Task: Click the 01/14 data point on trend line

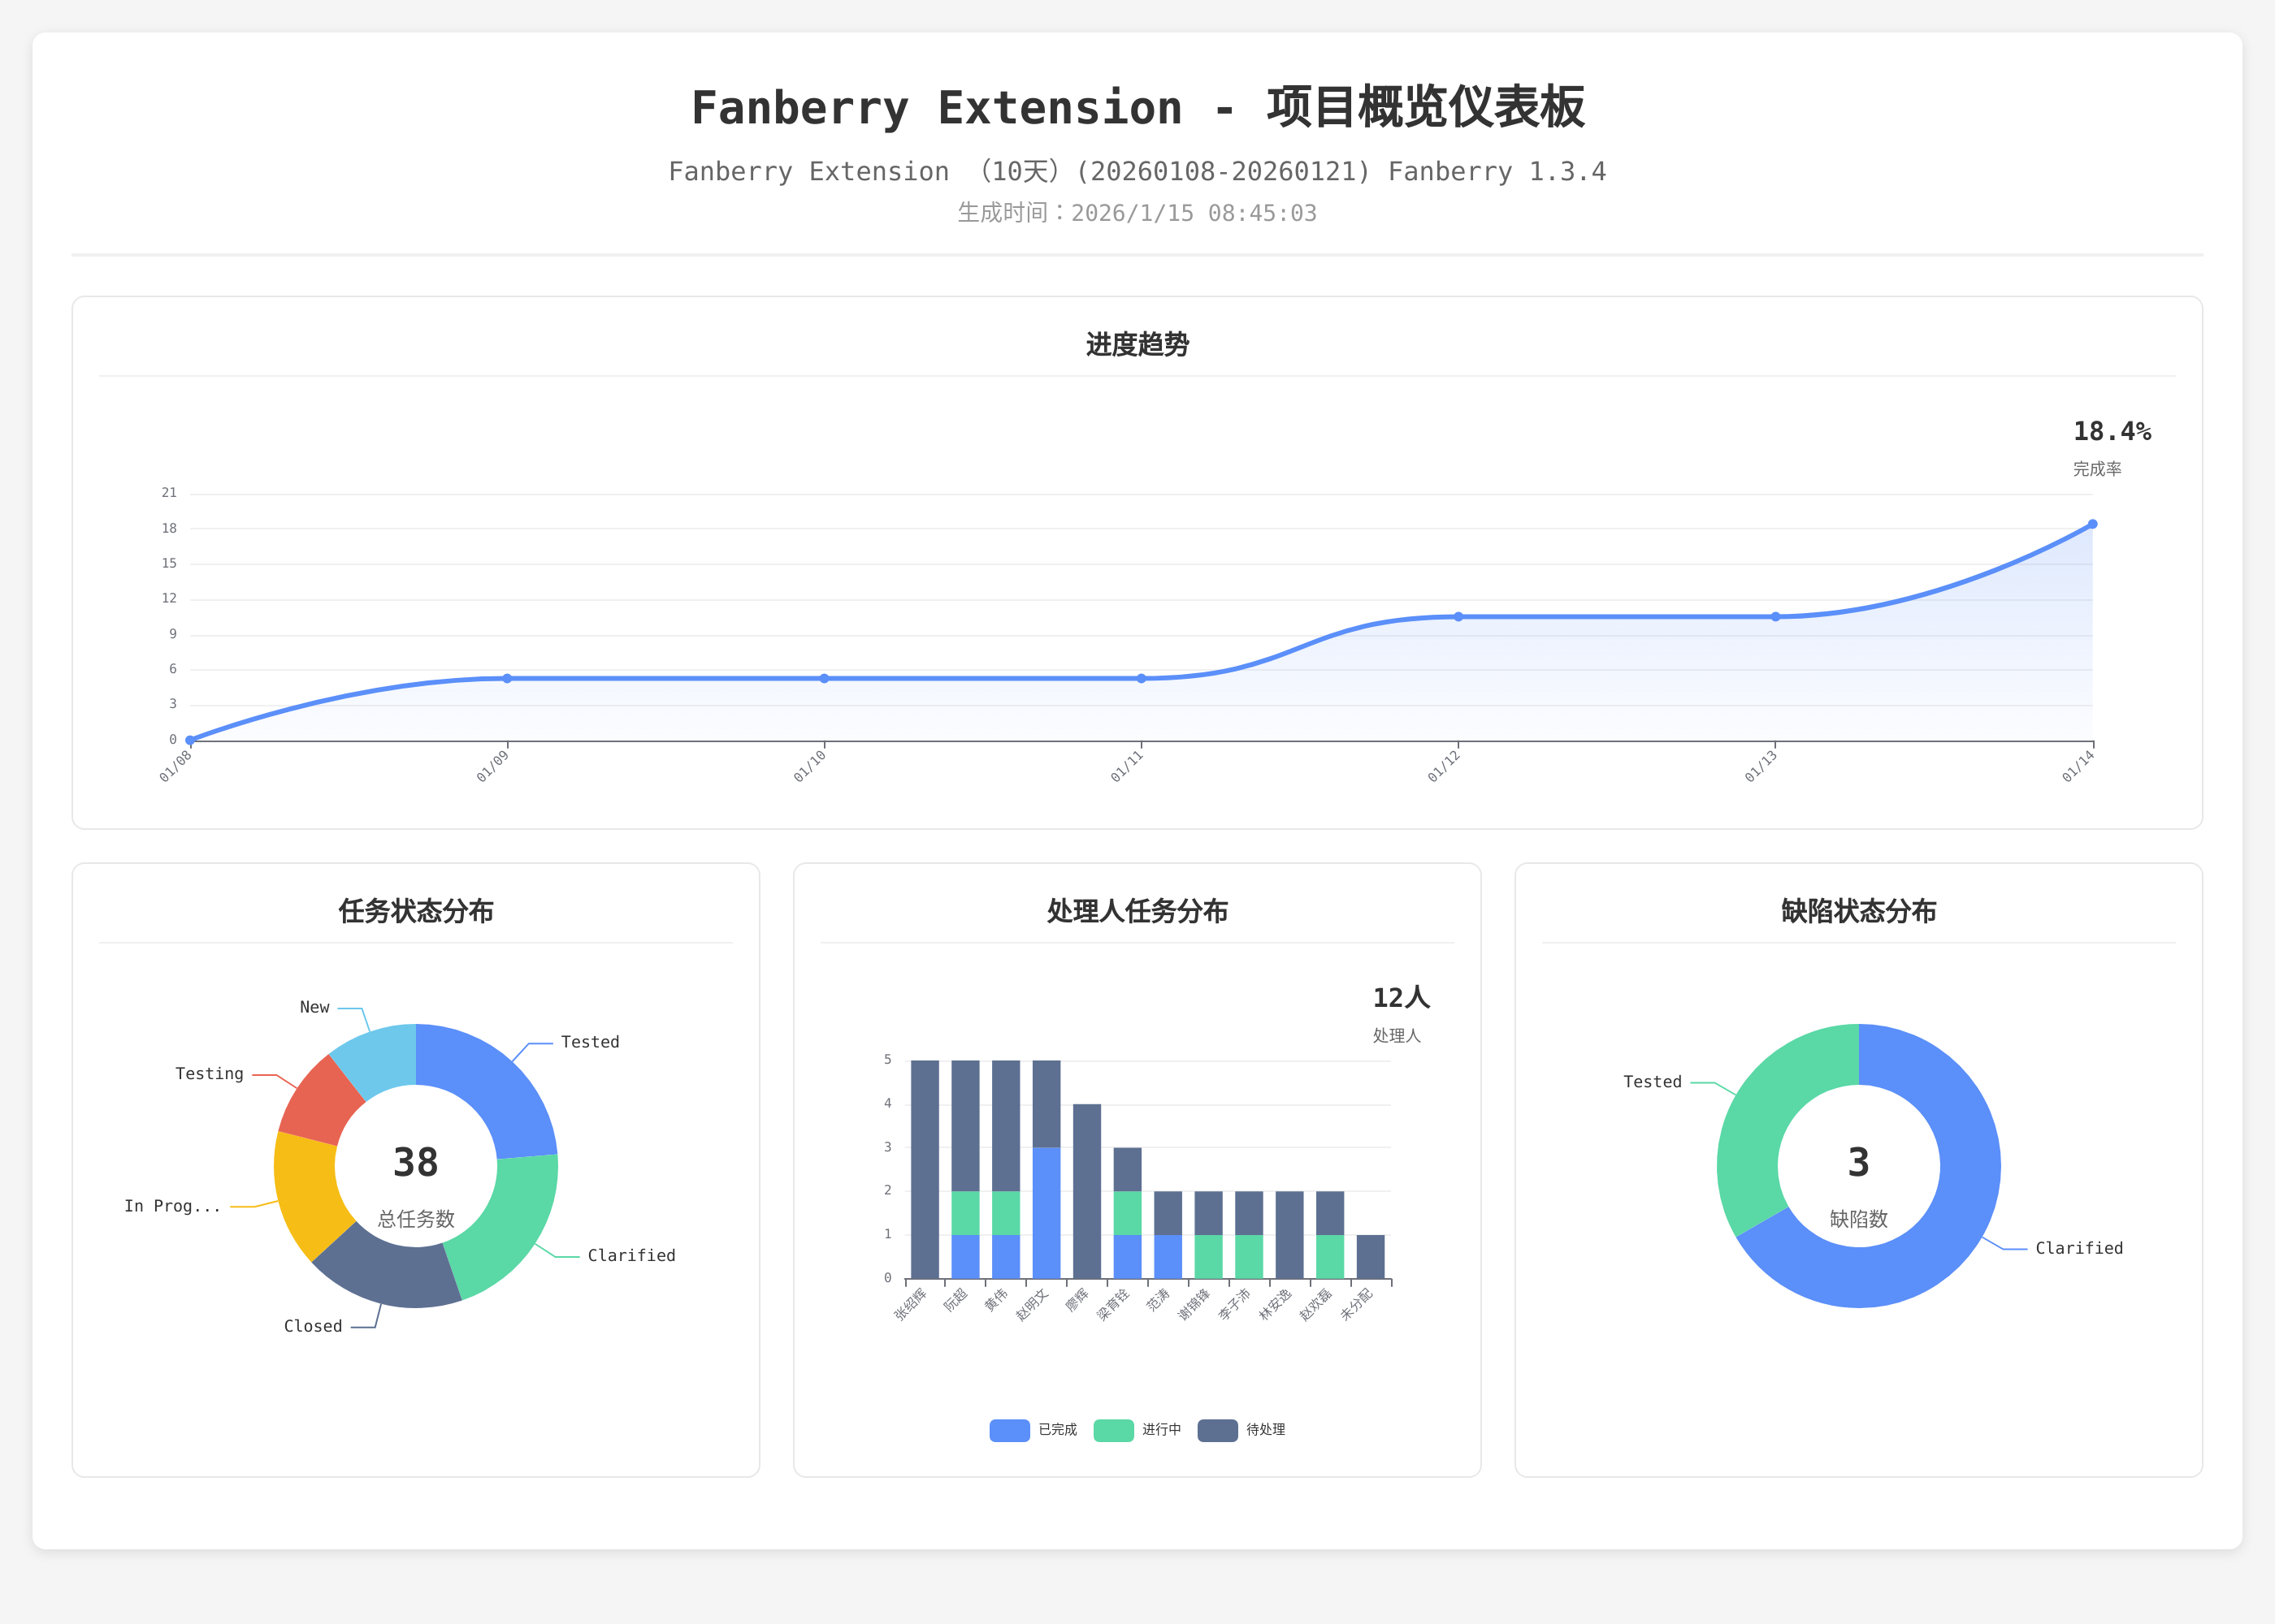Action: (2092, 524)
